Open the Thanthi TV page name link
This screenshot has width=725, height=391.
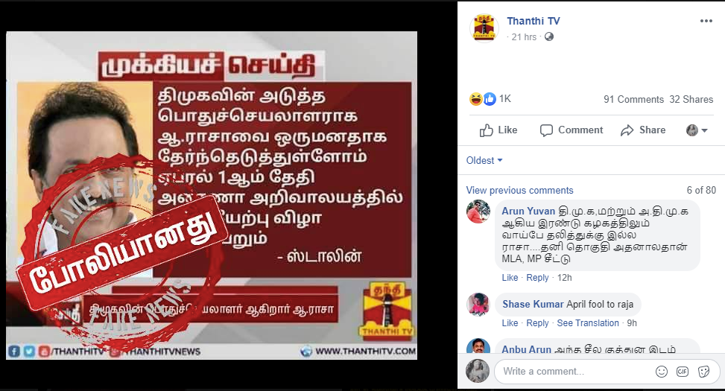(533, 21)
